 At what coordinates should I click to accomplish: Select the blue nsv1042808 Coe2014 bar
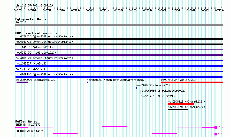pos(119,71)
